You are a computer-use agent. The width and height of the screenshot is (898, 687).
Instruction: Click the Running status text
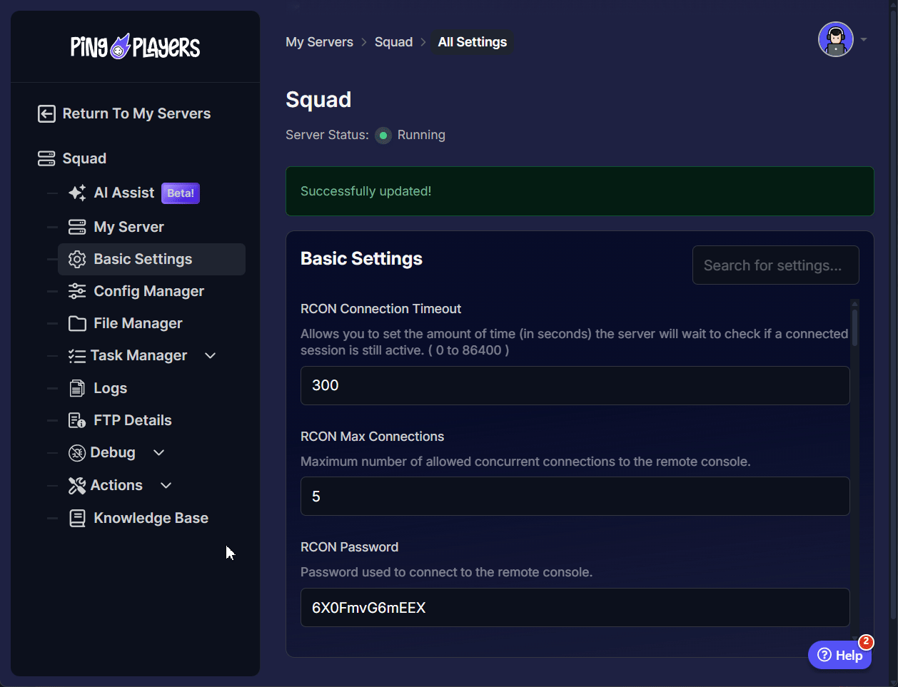pos(421,135)
